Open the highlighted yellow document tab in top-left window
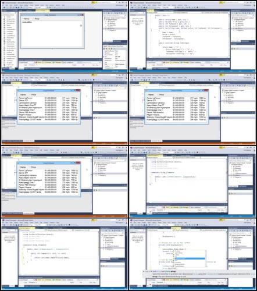257x291 pixels. [42, 10]
